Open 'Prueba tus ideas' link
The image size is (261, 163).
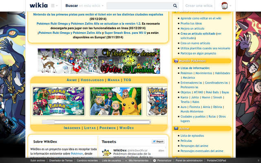[191, 24]
